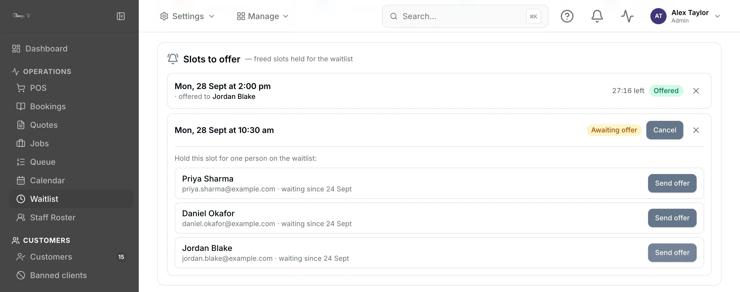Open the Waitlist sidebar item

(71, 199)
